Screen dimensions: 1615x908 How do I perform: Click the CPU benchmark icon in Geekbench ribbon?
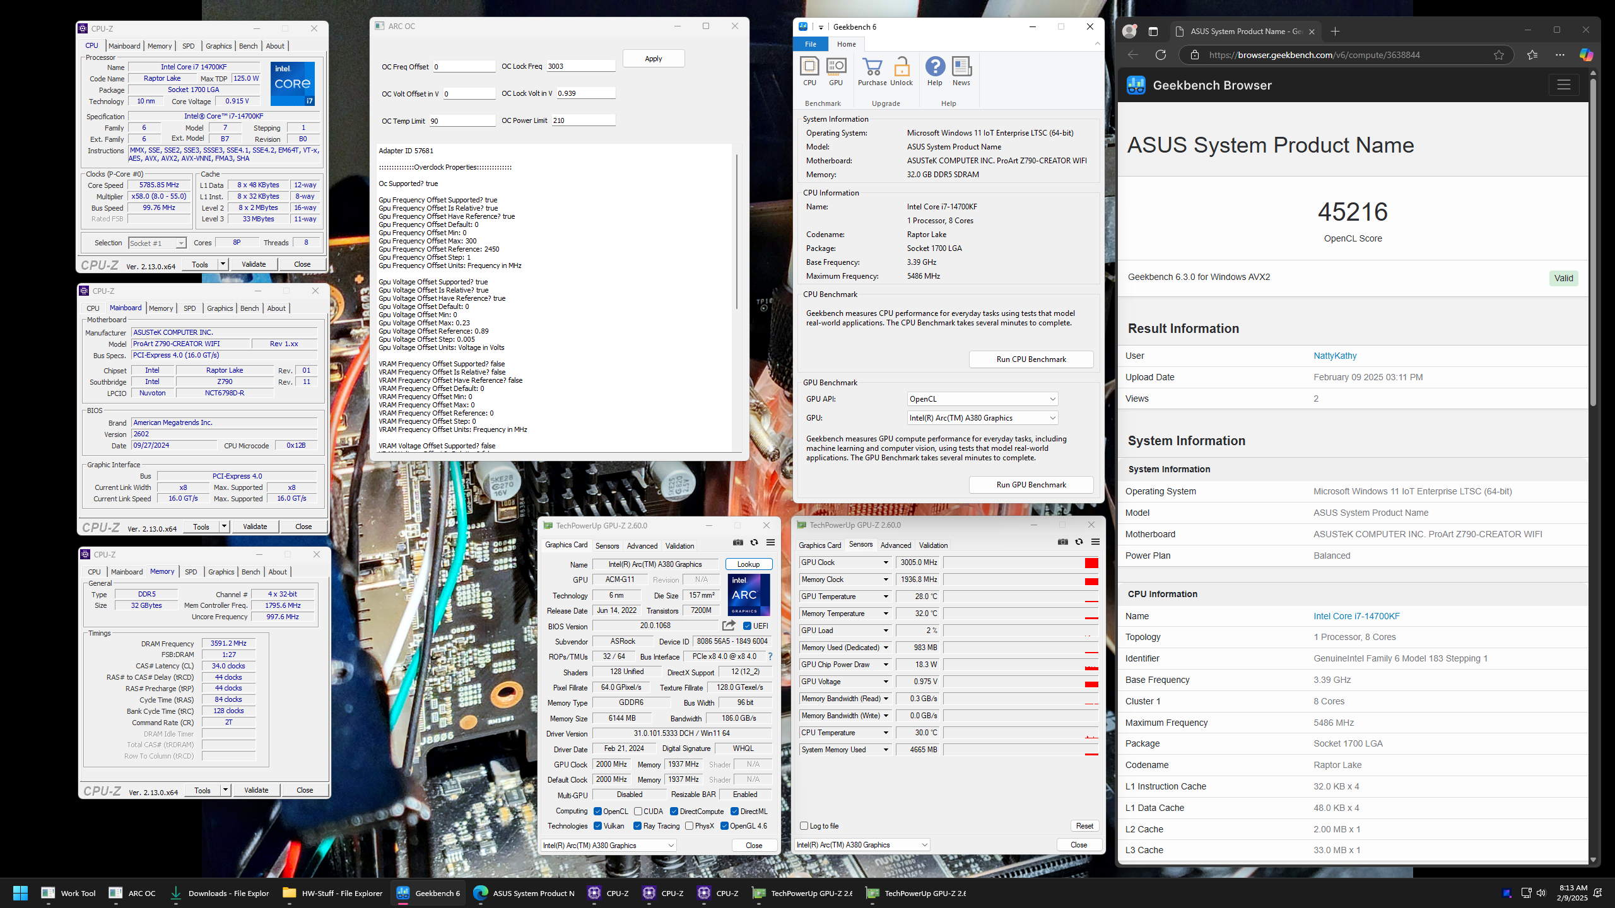coord(809,71)
